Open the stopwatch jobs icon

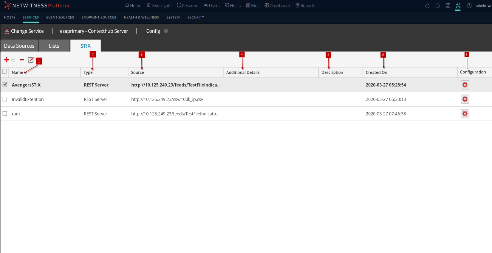click(x=427, y=6)
